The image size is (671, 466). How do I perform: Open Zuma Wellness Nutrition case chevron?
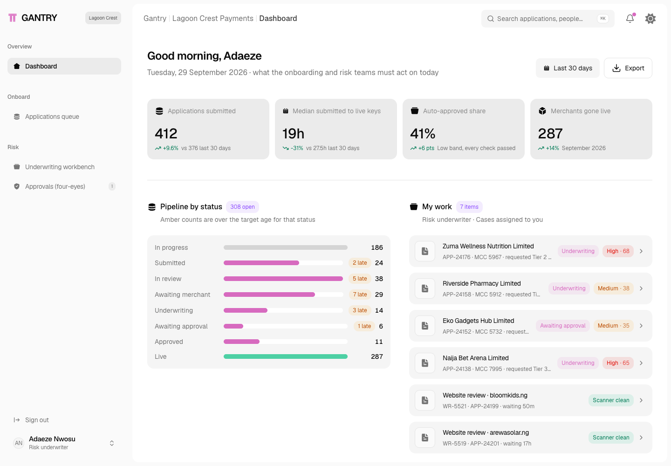641,251
